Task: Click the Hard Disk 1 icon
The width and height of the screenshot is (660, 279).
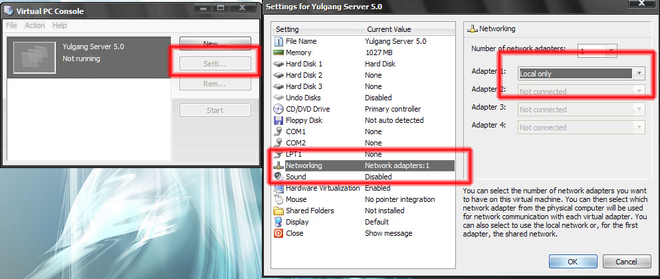Action: point(278,64)
